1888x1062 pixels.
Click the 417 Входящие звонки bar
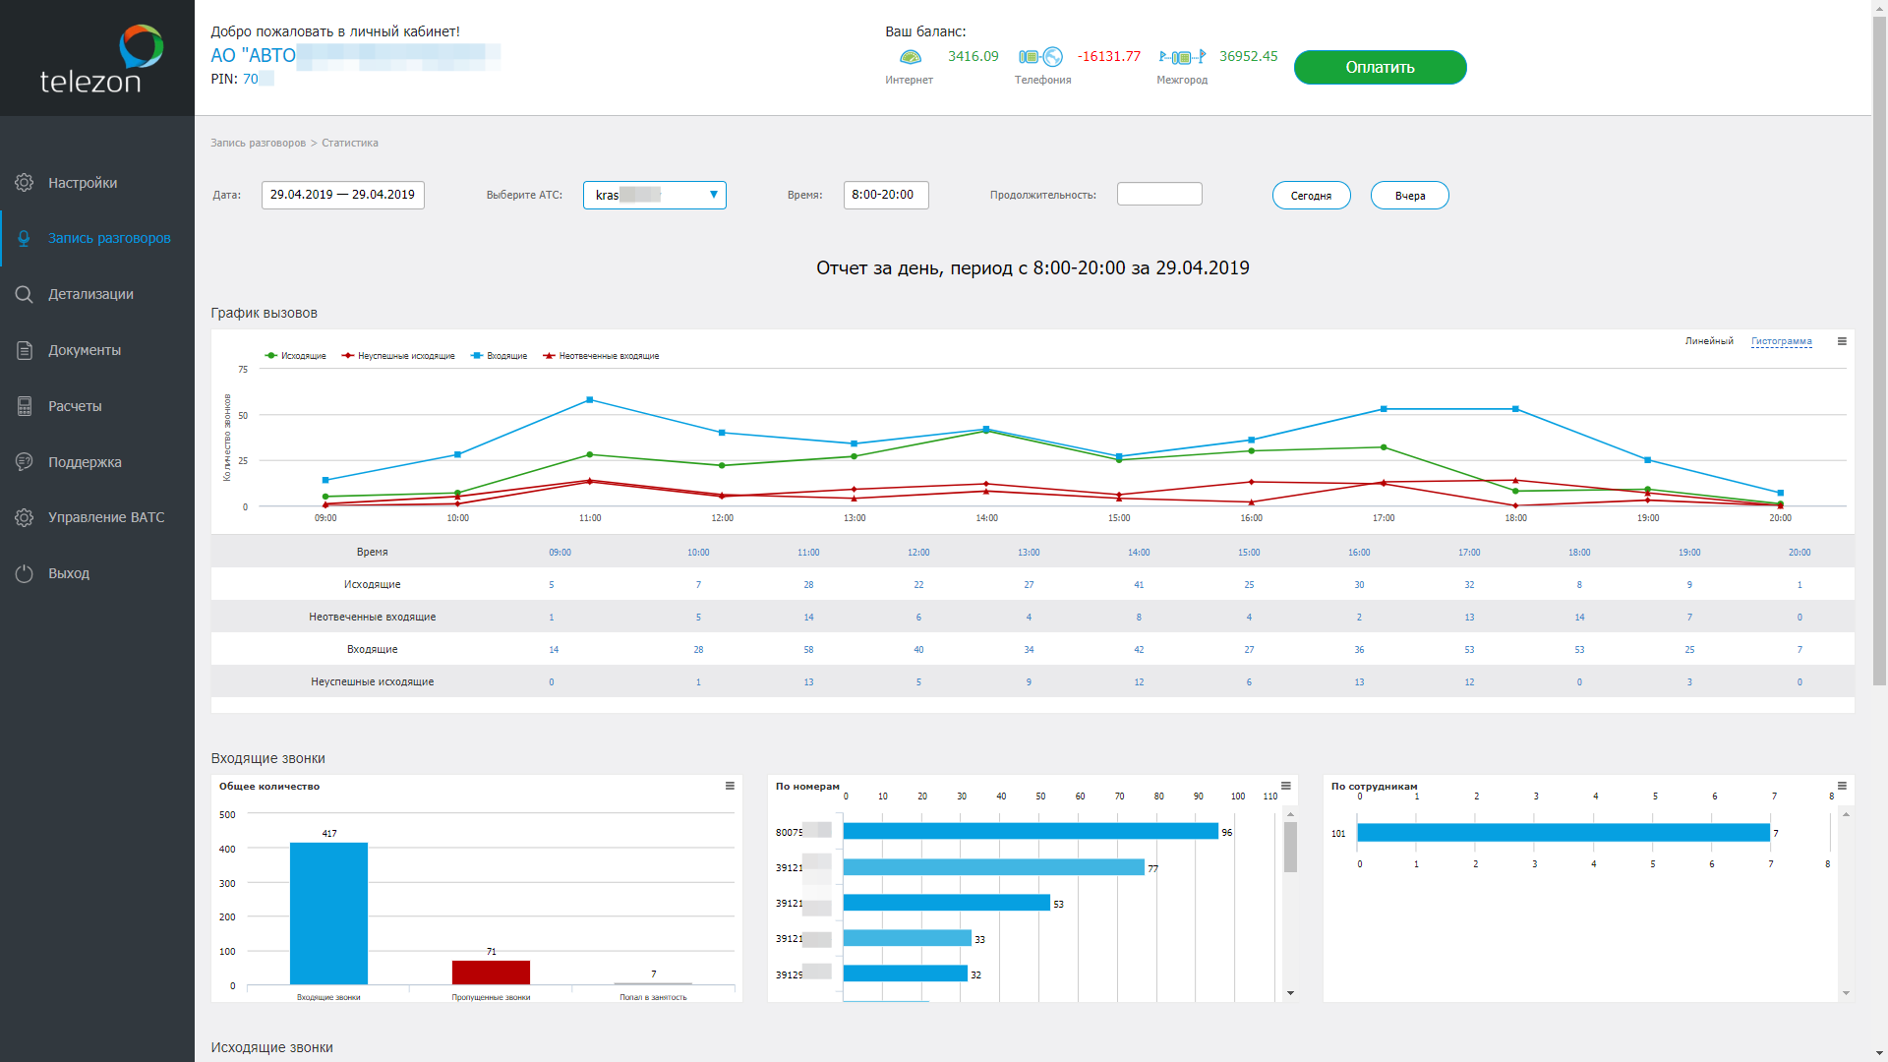click(328, 914)
